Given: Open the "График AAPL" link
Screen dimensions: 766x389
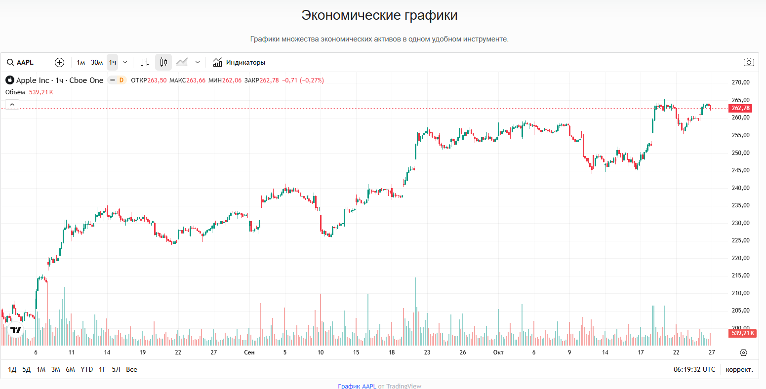Looking at the screenshot, I should [x=357, y=386].
